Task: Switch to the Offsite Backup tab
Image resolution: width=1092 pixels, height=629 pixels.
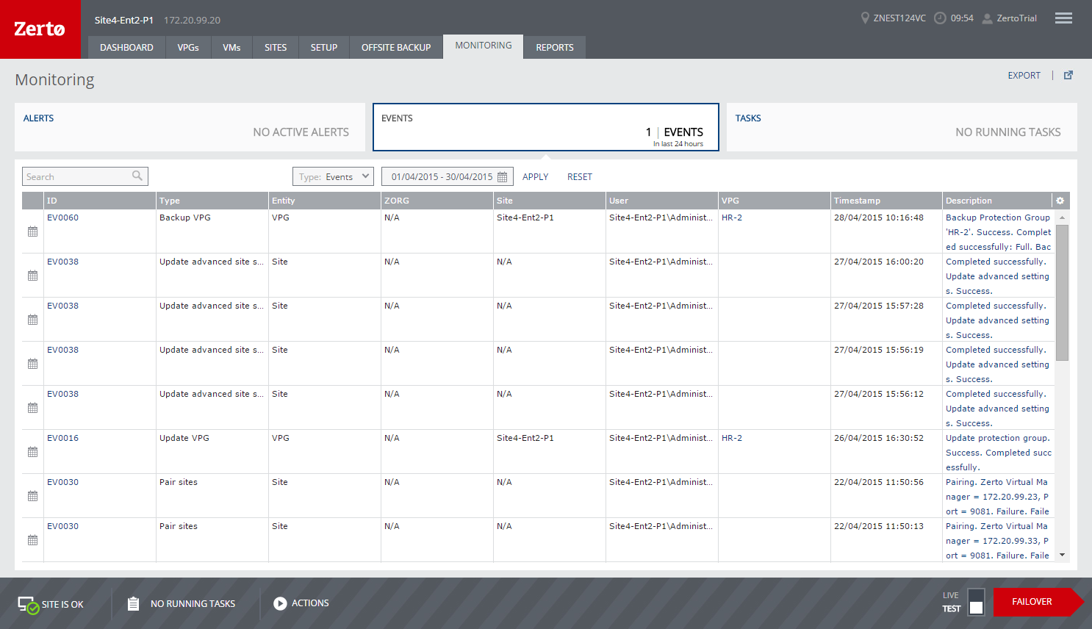Action: (x=396, y=47)
